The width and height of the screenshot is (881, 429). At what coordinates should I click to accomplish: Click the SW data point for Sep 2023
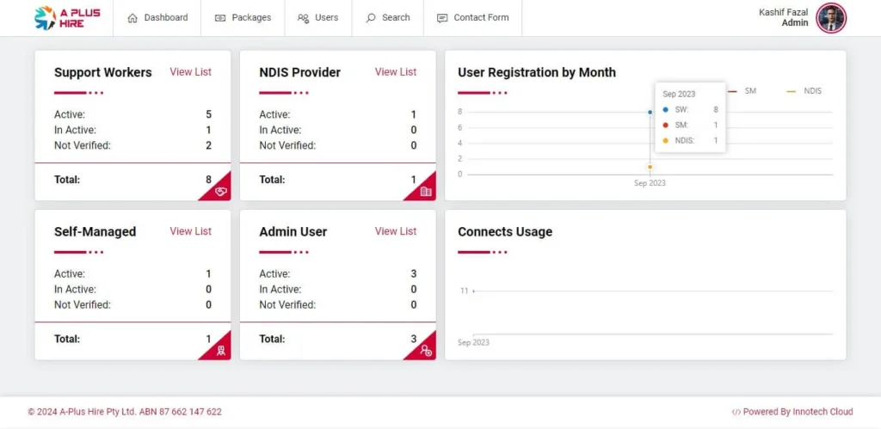click(650, 112)
